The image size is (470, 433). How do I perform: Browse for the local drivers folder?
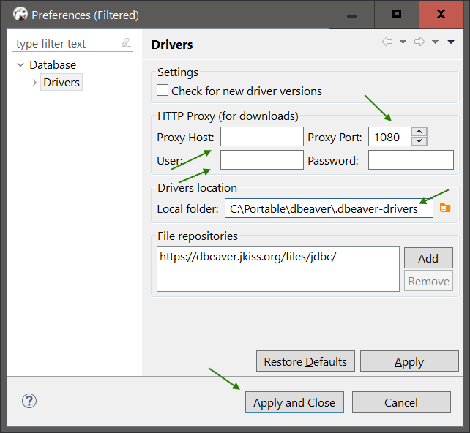click(445, 208)
